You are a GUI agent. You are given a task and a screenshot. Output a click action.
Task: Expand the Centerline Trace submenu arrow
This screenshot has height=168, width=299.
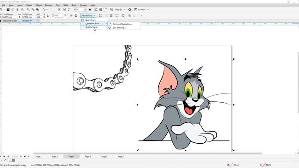[x=106, y=24]
